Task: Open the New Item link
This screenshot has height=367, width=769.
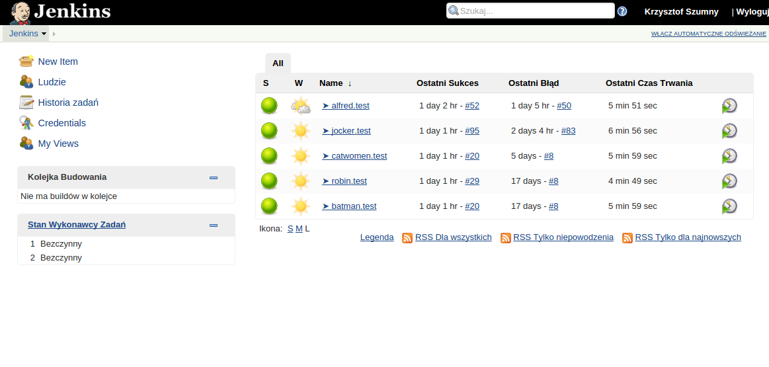Action: coord(58,61)
